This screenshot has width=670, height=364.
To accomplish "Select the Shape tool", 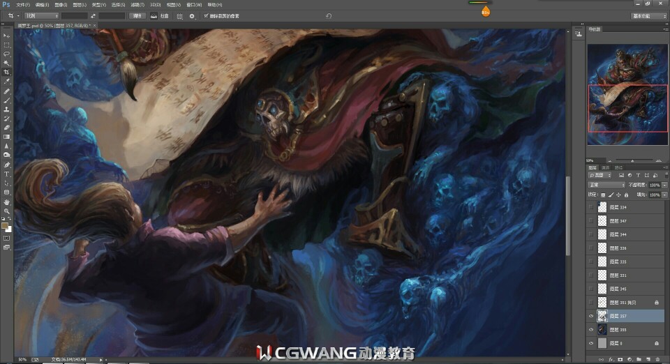I will coord(6,192).
